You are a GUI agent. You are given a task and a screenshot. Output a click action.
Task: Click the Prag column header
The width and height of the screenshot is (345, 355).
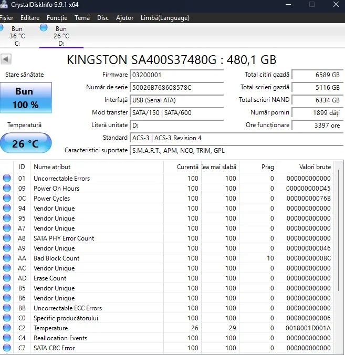pyautogui.click(x=258, y=167)
